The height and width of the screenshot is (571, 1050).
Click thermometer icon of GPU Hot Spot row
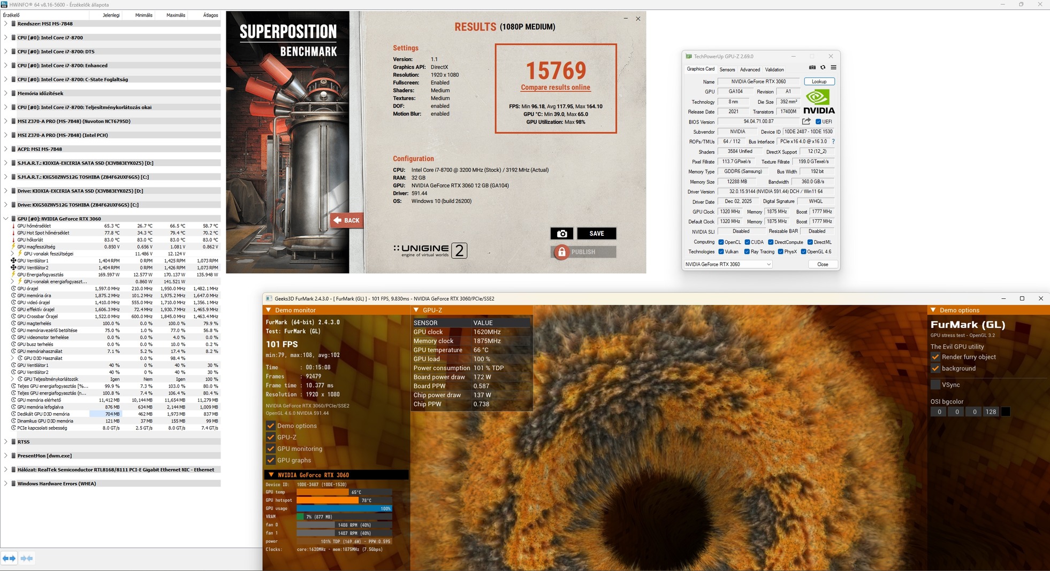[x=13, y=233]
